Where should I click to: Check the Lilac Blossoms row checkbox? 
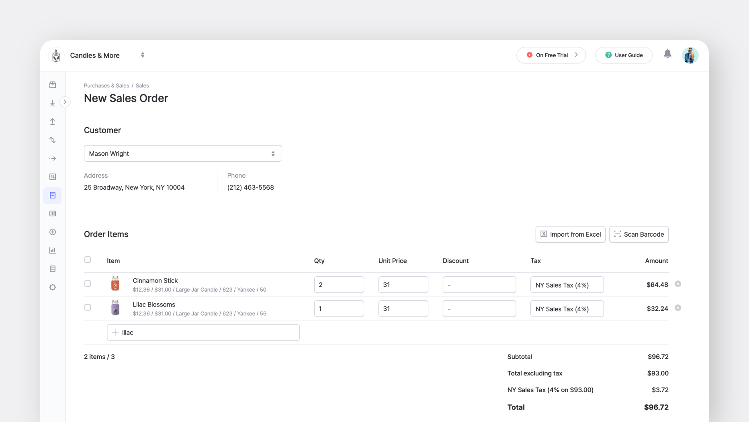87,308
